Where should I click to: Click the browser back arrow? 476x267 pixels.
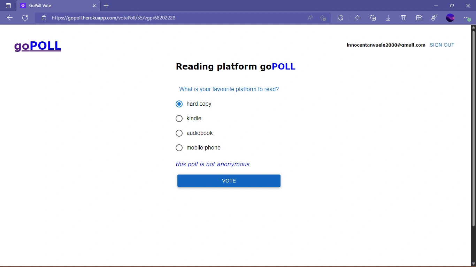(x=10, y=18)
